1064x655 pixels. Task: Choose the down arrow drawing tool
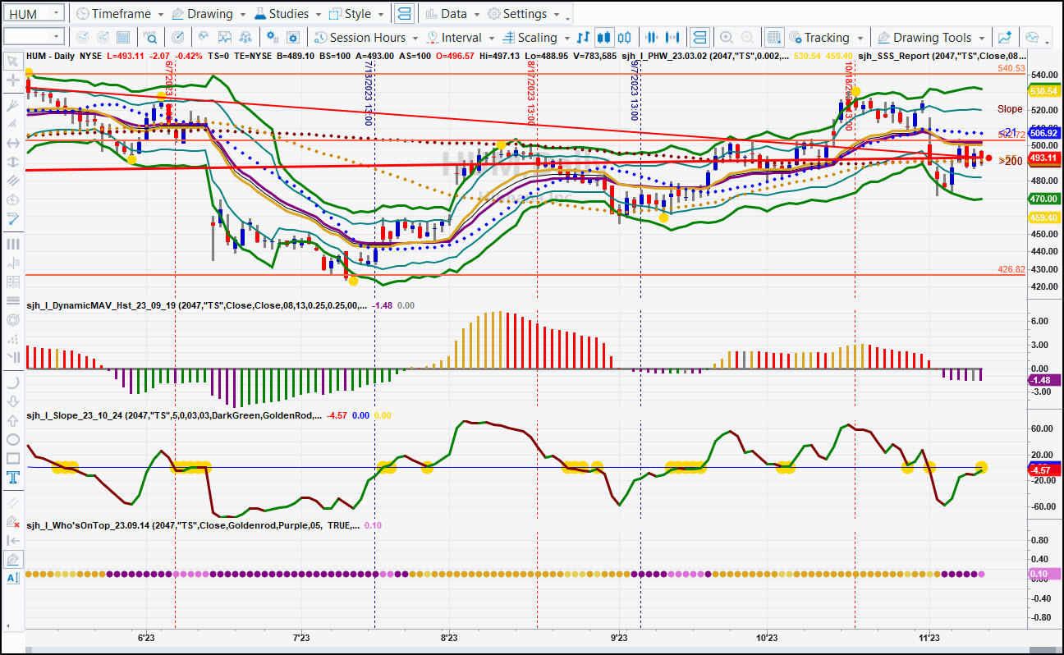click(x=12, y=402)
